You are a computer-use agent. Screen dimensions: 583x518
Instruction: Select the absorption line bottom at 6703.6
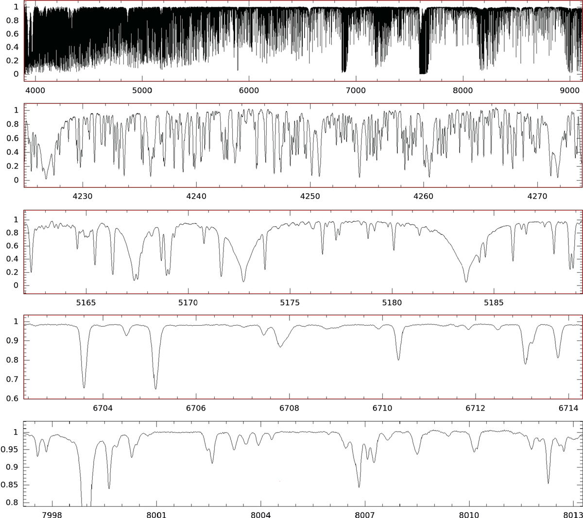click(x=84, y=386)
